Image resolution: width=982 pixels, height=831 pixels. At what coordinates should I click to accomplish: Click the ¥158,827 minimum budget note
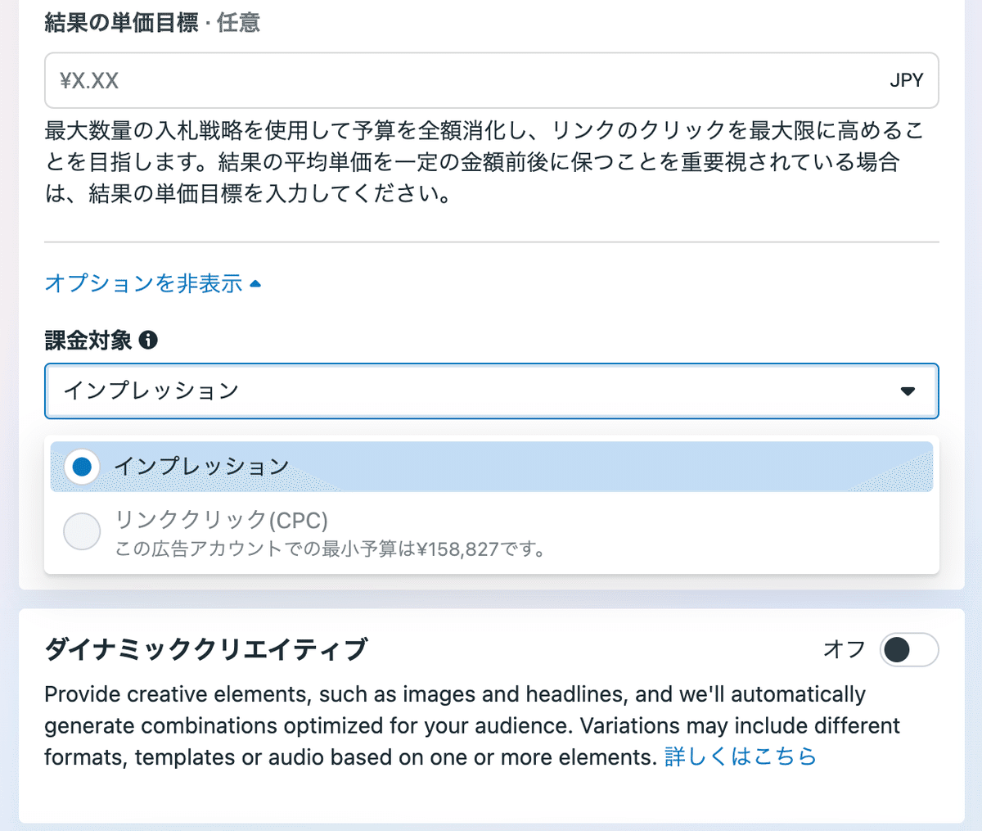[x=330, y=549]
